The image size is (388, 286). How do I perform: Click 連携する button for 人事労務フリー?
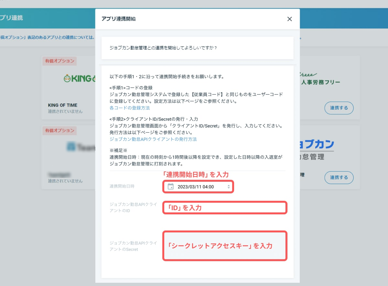[339, 108]
